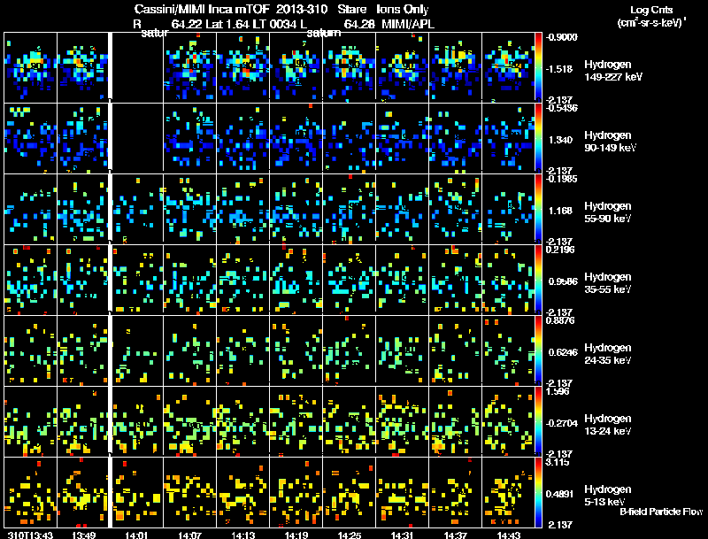Click the Hydrogen 55-90 keV color bar

(x=538, y=209)
